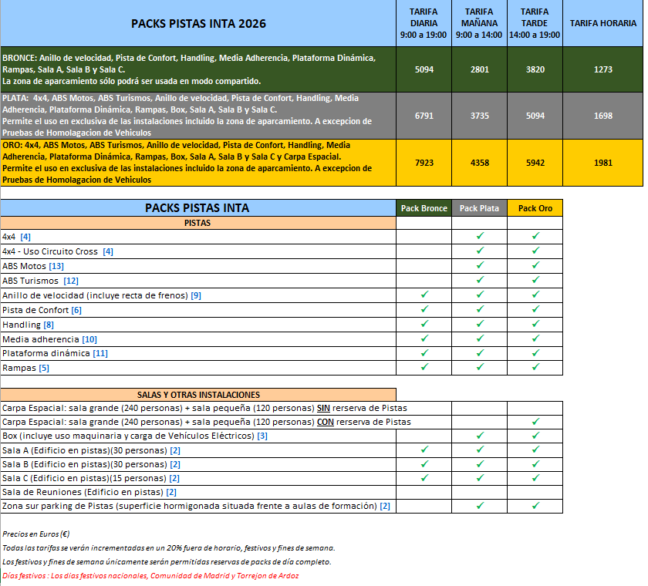Click the Pack Oro checkmark in Rampas row
Viewport: 648px width, 586px height.
coord(535,368)
